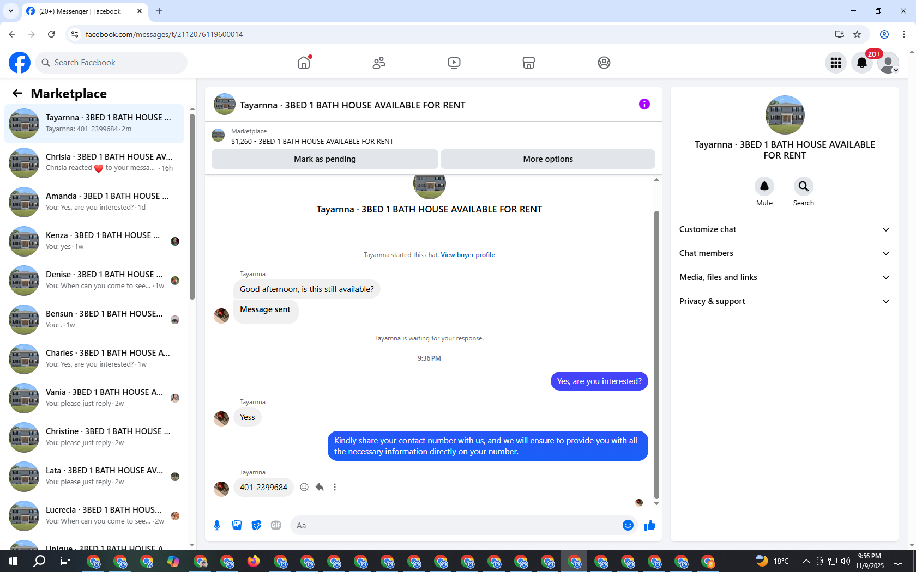The height and width of the screenshot is (572, 916).
Task: Mark as pending button
Action: click(325, 159)
